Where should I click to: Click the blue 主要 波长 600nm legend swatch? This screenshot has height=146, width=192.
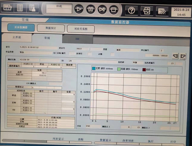(x=94, y=69)
